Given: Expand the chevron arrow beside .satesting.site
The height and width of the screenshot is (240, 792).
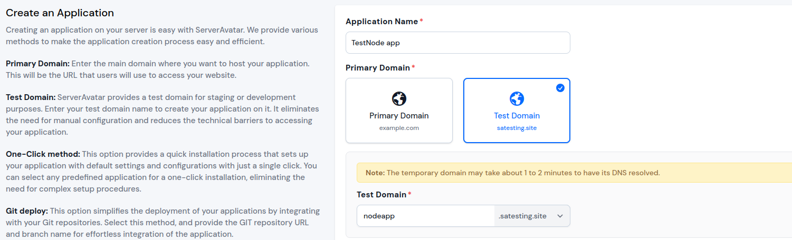Looking at the screenshot, I should (x=560, y=216).
